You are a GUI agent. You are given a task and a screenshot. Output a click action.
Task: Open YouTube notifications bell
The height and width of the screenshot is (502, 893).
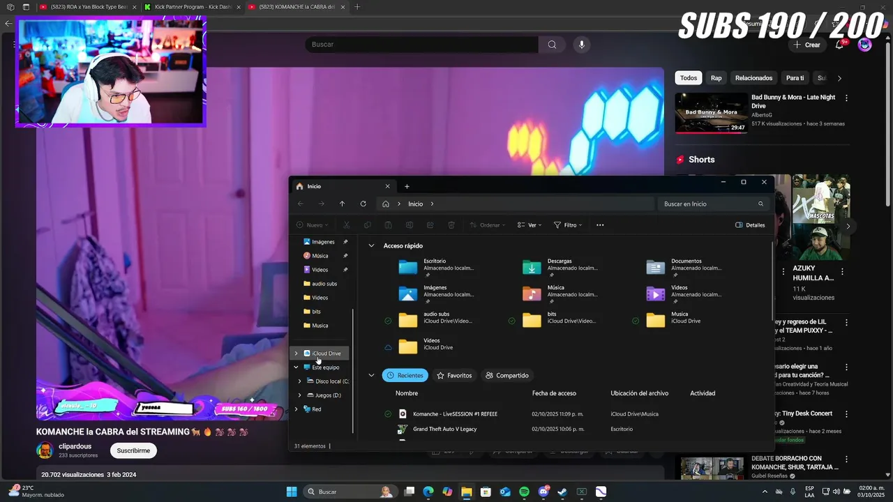click(839, 45)
